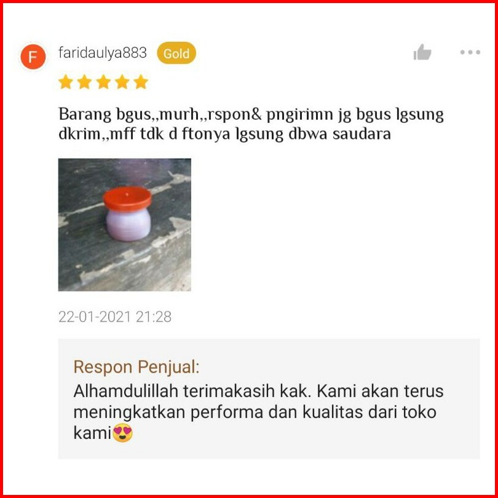498x498 pixels.
Task: Tap the orange F profile avatar
Action: (x=33, y=57)
